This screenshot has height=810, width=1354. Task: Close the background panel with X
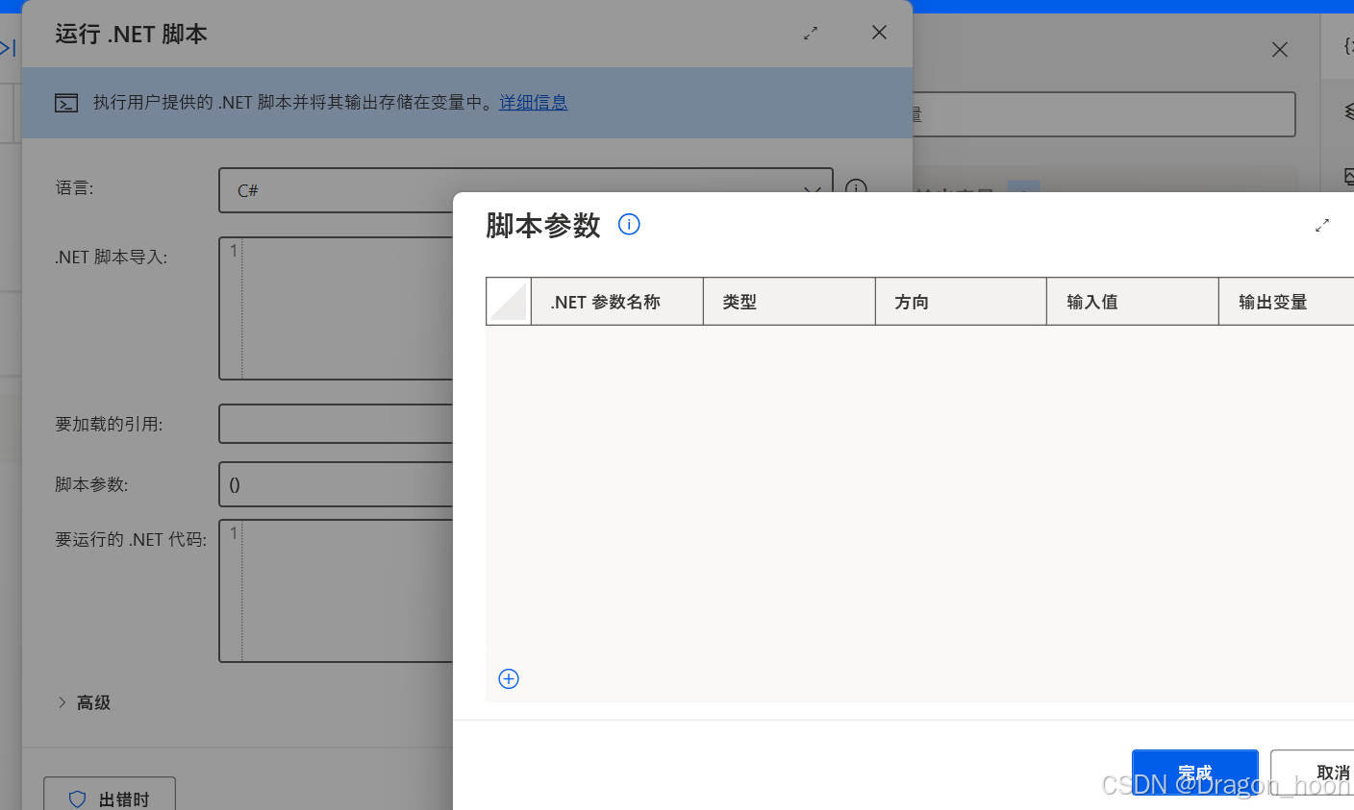pyautogui.click(x=1280, y=50)
